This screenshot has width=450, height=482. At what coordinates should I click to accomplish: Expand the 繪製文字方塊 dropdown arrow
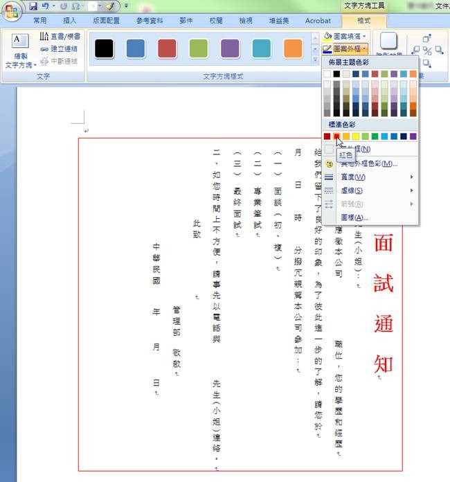pyautogui.click(x=35, y=65)
